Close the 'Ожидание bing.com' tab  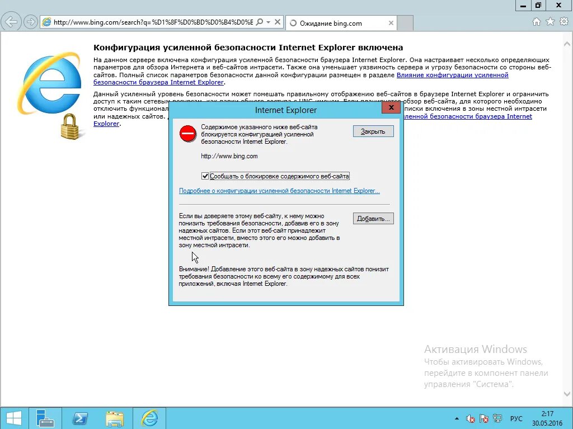pyautogui.click(x=391, y=23)
